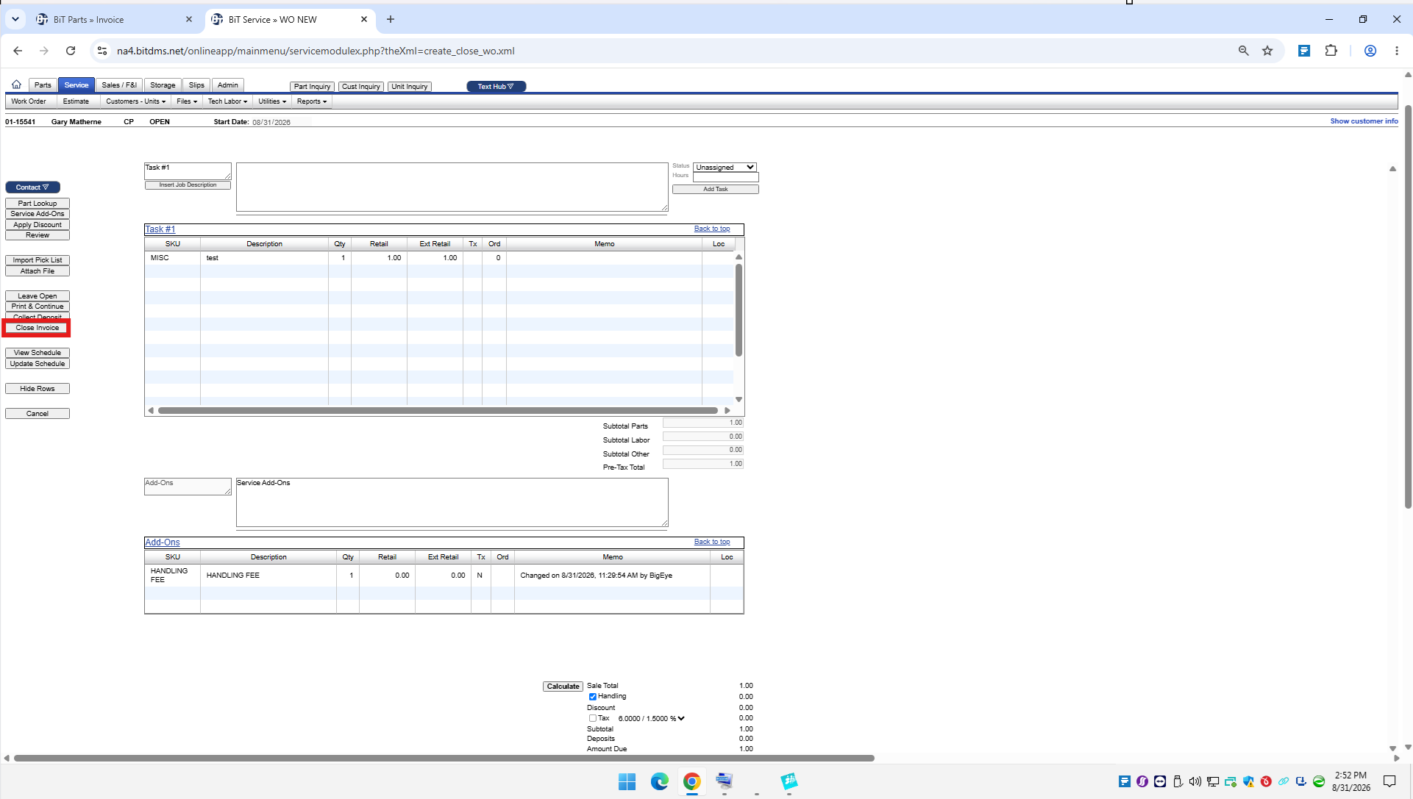Viewport: 1413px width, 799px height.
Task: Click the Review button
Action: point(38,235)
